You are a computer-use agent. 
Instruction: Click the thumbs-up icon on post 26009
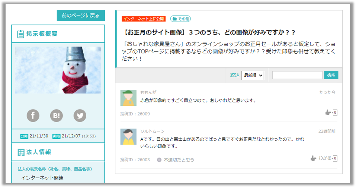click(x=328, y=112)
